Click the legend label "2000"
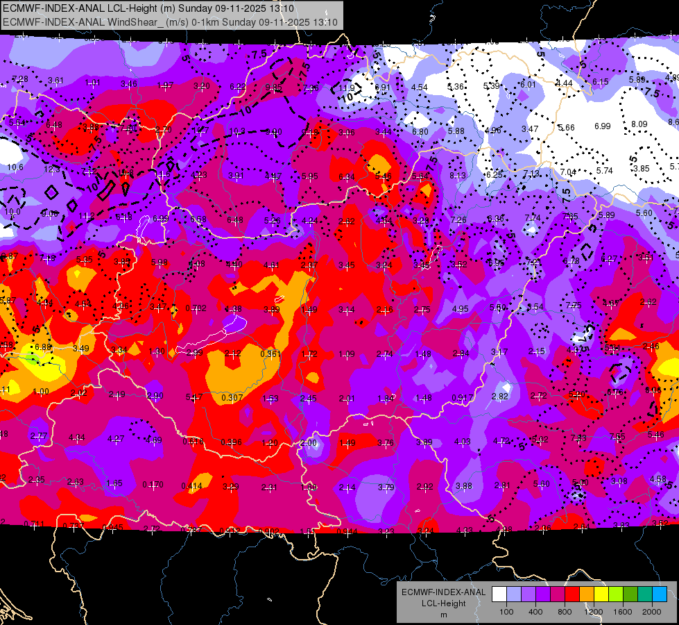 point(652,612)
